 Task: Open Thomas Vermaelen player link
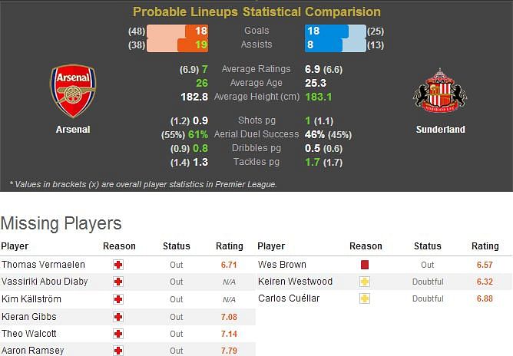coord(43,265)
